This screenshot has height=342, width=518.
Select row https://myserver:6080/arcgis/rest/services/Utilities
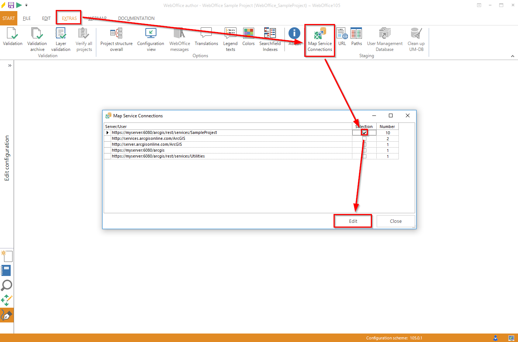coord(232,156)
